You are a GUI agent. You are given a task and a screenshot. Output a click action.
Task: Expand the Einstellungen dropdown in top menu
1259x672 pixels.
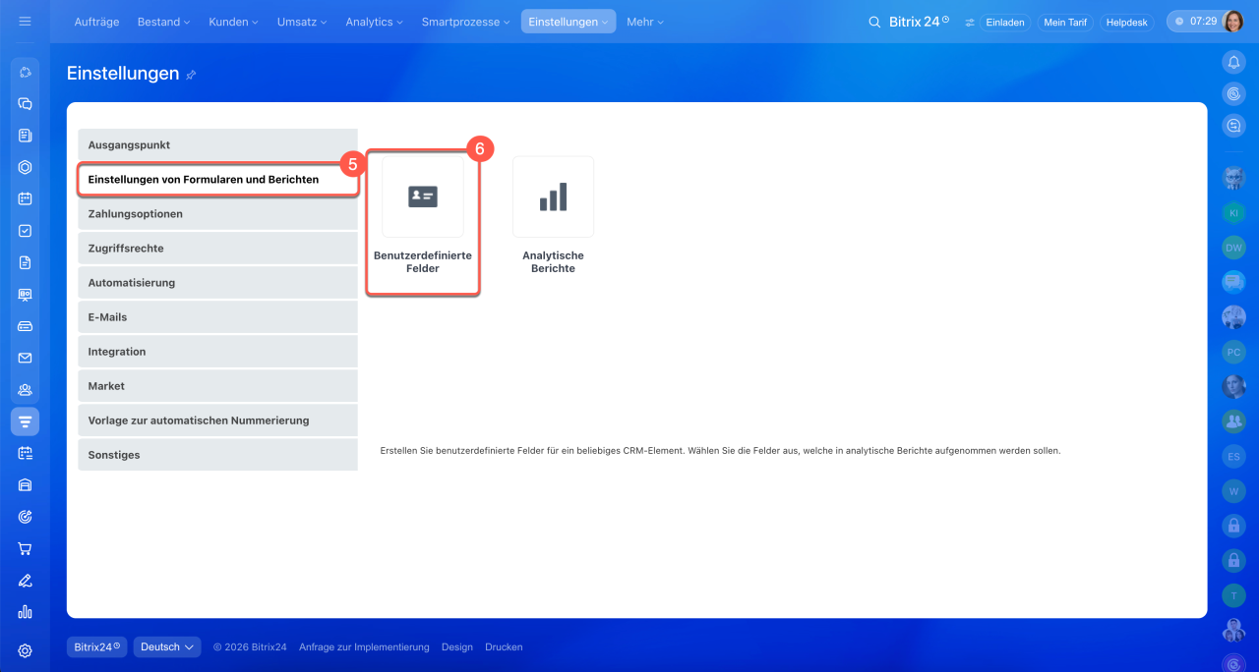(x=569, y=22)
